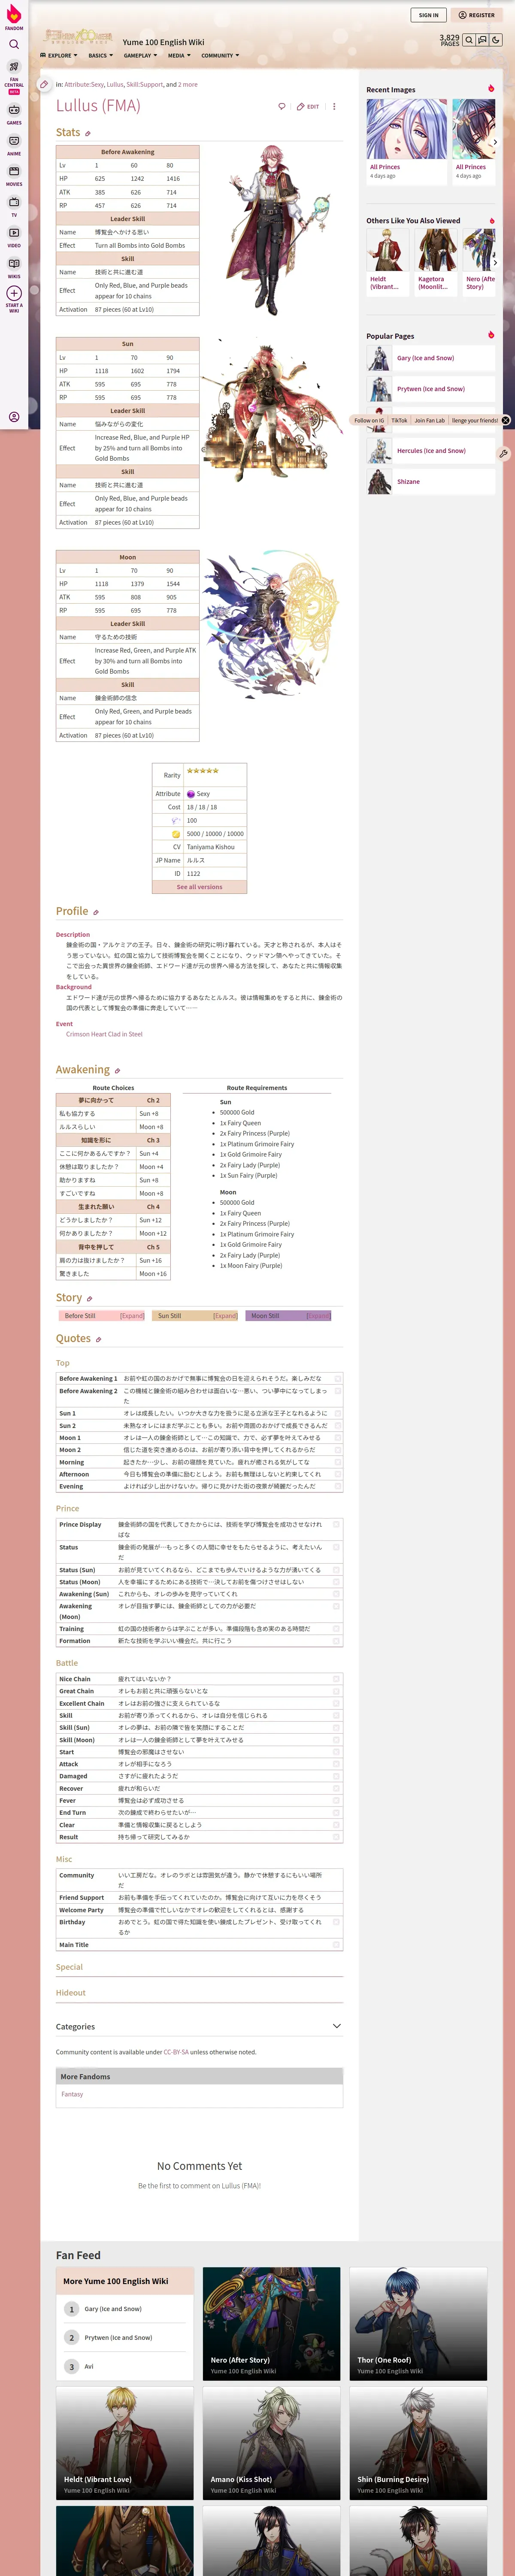Open Thor (One Roof) Fan Feed card
515x2576 pixels.
[x=418, y=2323]
